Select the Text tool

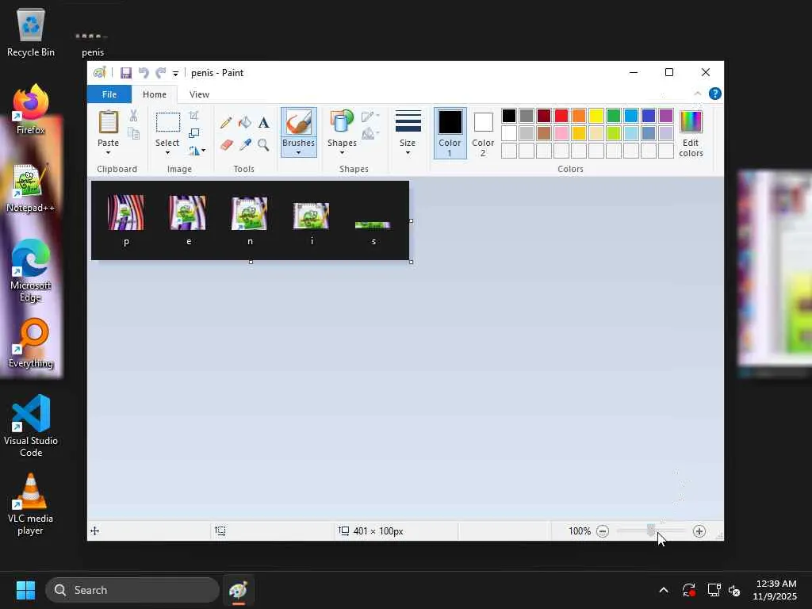263,123
